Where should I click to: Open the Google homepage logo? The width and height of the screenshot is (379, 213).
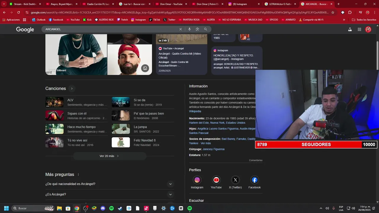25,29
